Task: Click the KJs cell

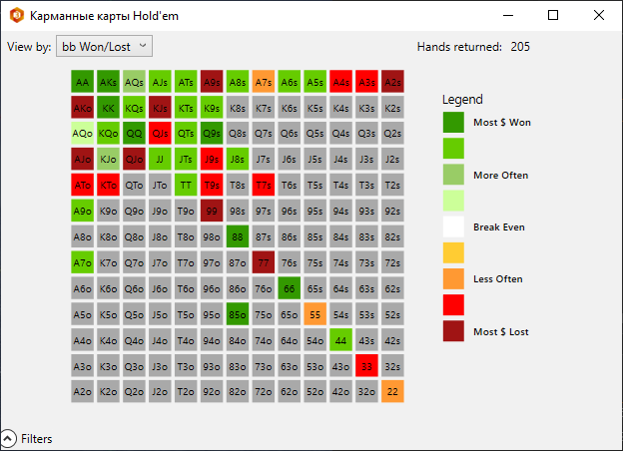Action: (160, 108)
